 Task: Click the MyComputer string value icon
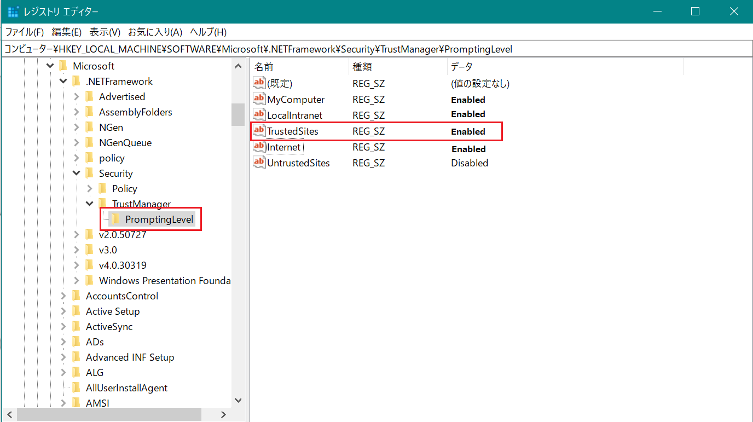tap(259, 99)
